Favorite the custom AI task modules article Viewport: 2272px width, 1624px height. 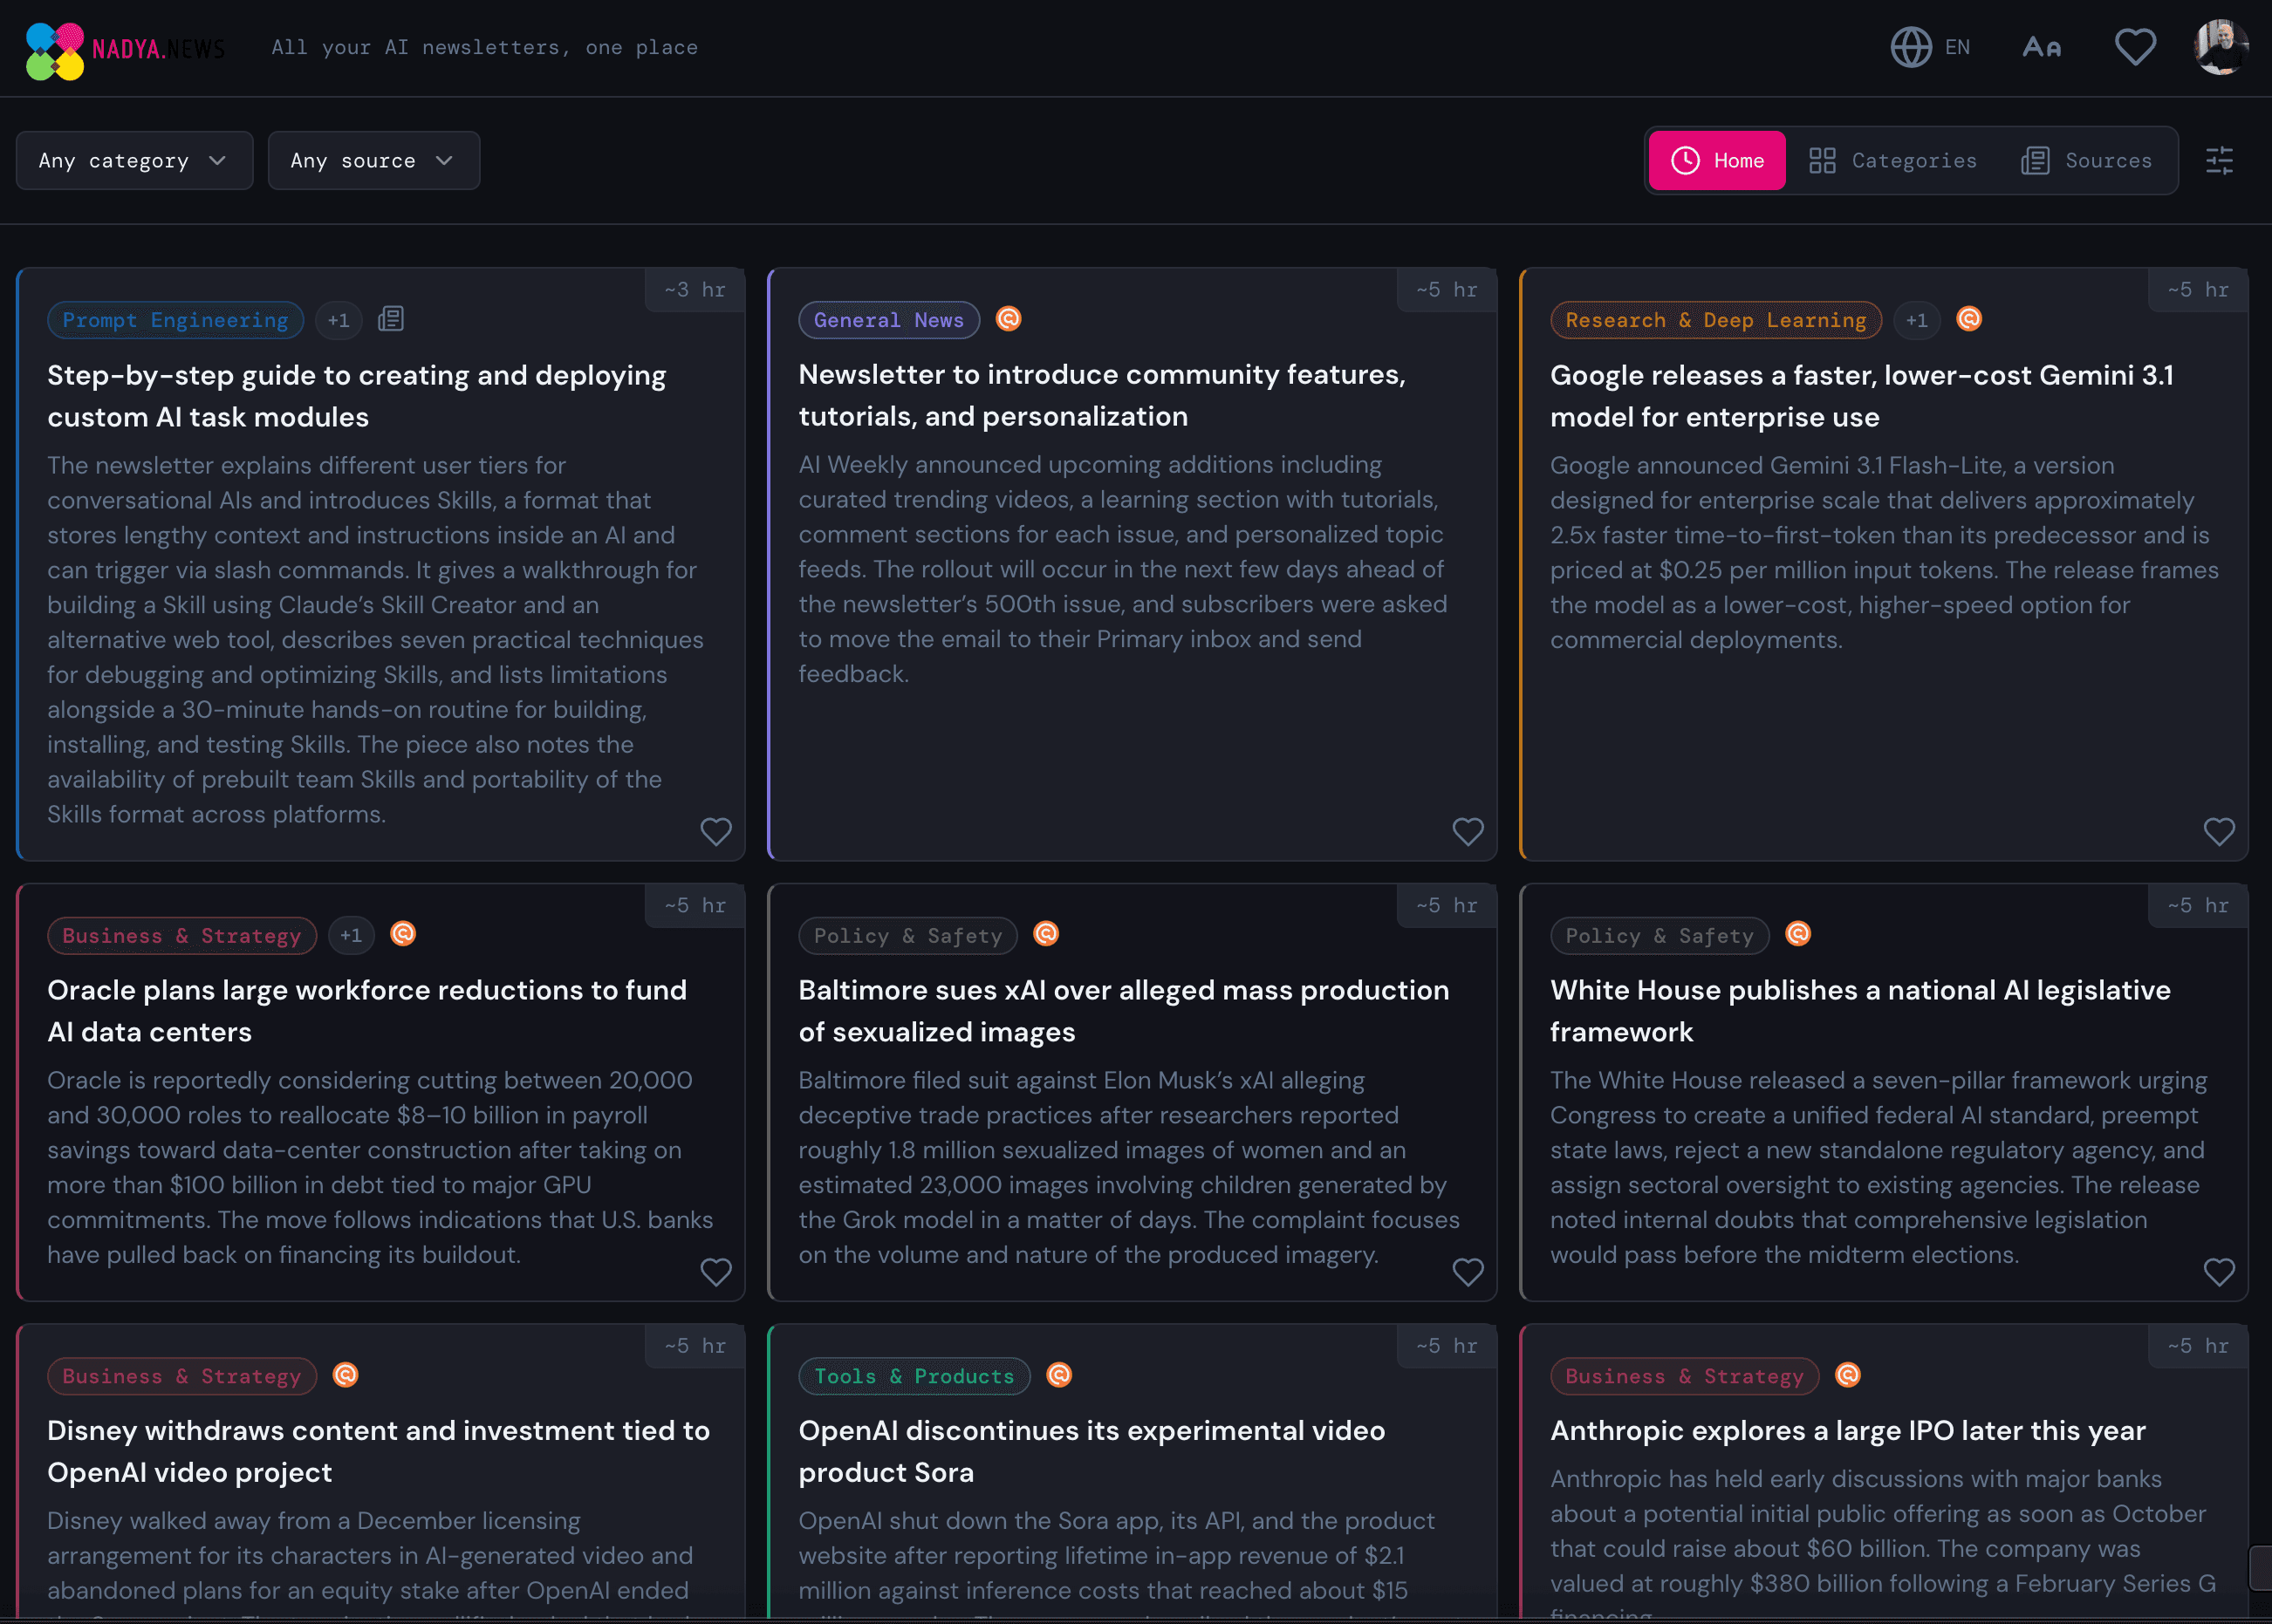715,831
